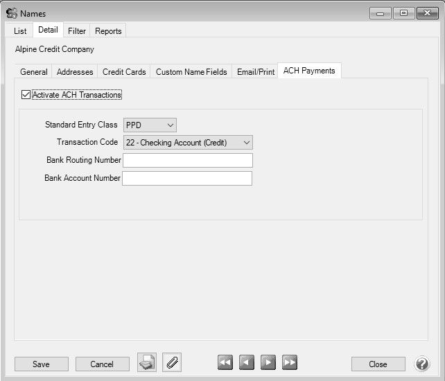Go to previous record arrow
This screenshot has width=445, height=381.
247,363
